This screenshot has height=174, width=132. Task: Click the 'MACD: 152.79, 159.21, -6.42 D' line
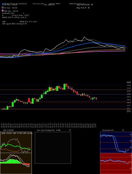pyautogui.click(x=14, y=17)
